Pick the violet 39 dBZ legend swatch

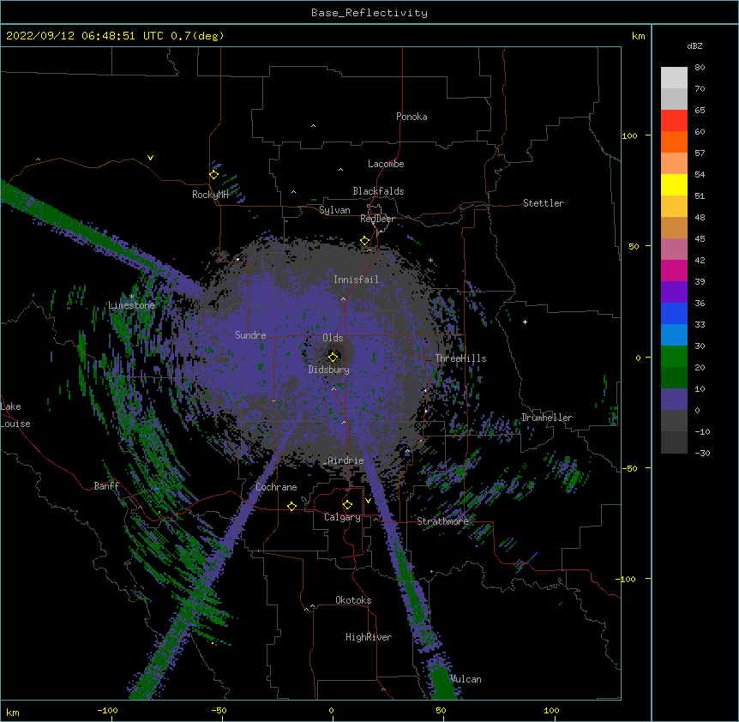[x=674, y=292]
